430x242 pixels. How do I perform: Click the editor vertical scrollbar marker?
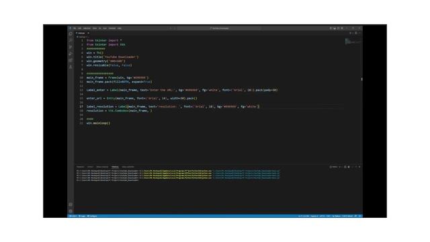coord(361,79)
